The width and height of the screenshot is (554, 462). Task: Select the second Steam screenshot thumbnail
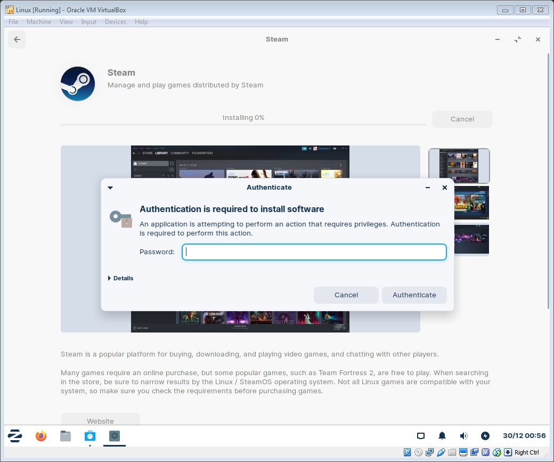pos(471,202)
